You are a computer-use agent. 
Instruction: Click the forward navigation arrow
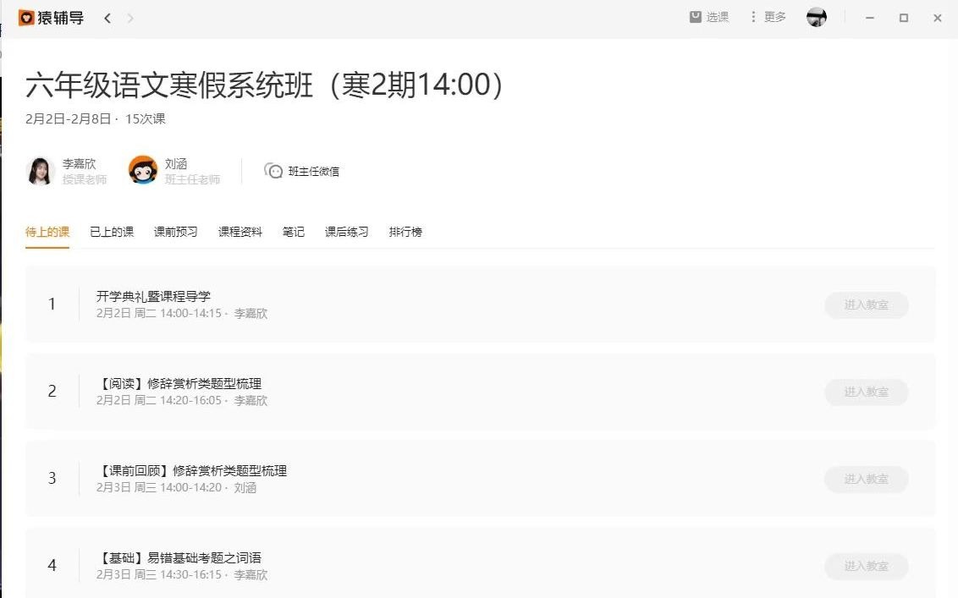coord(129,17)
